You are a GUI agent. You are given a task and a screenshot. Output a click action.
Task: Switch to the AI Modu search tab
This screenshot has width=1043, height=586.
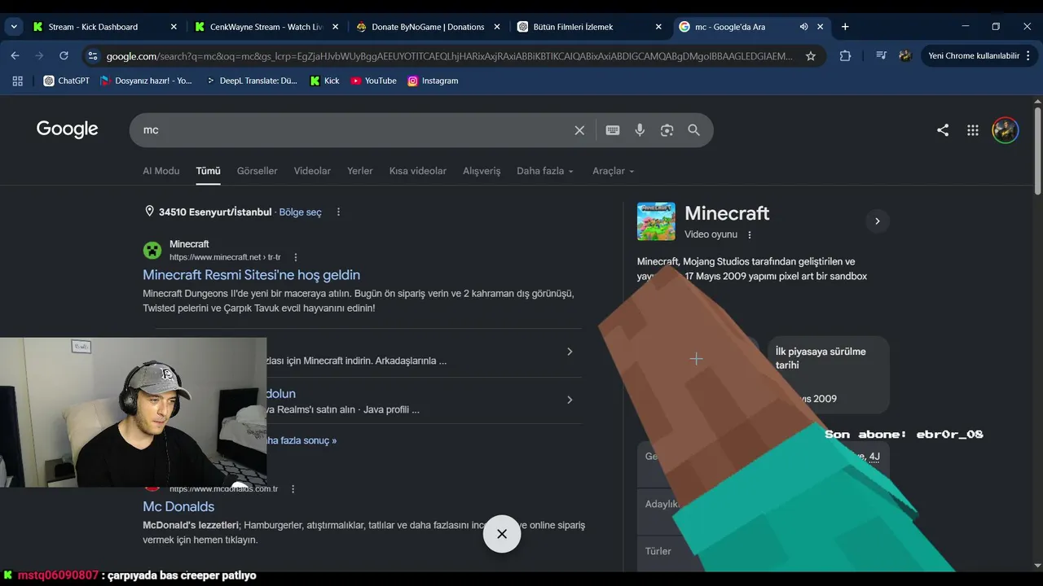click(x=161, y=171)
